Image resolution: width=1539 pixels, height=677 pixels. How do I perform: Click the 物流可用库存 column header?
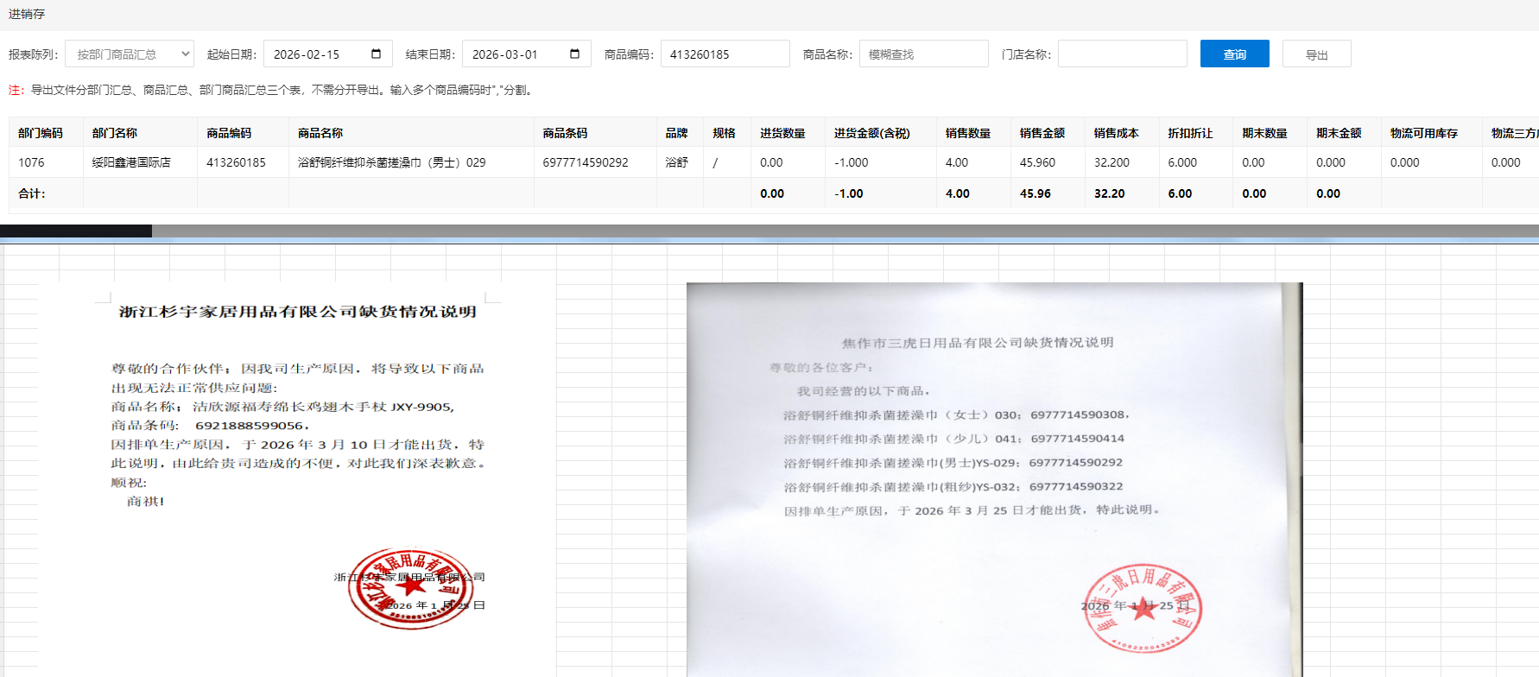point(1423,133)
